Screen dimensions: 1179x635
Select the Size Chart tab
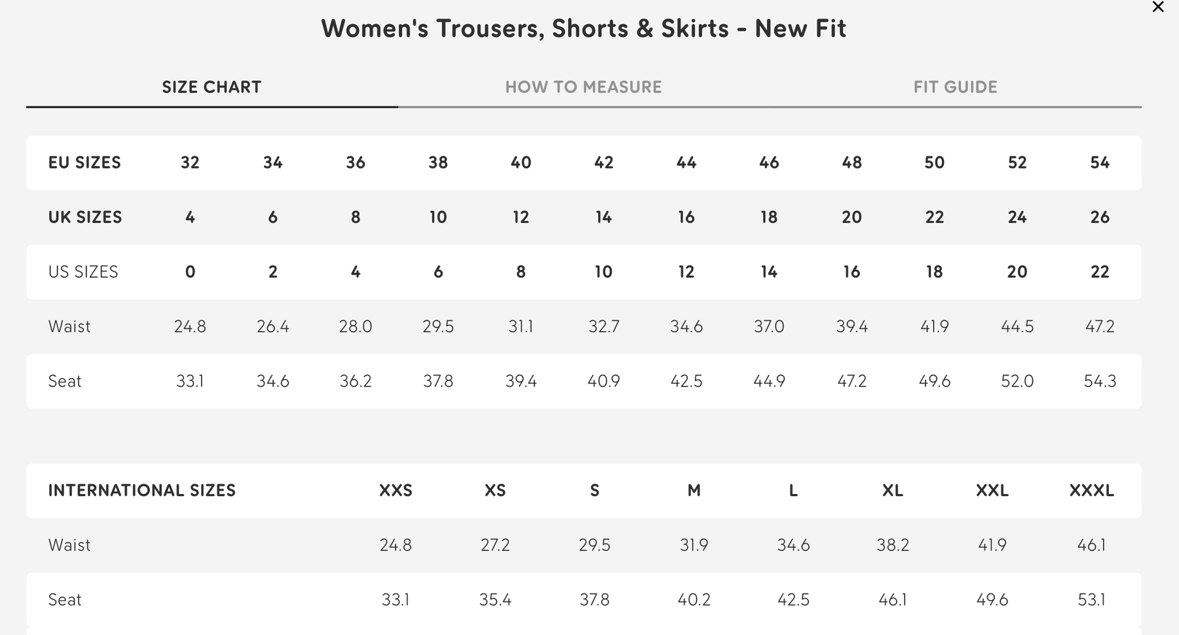212,87
